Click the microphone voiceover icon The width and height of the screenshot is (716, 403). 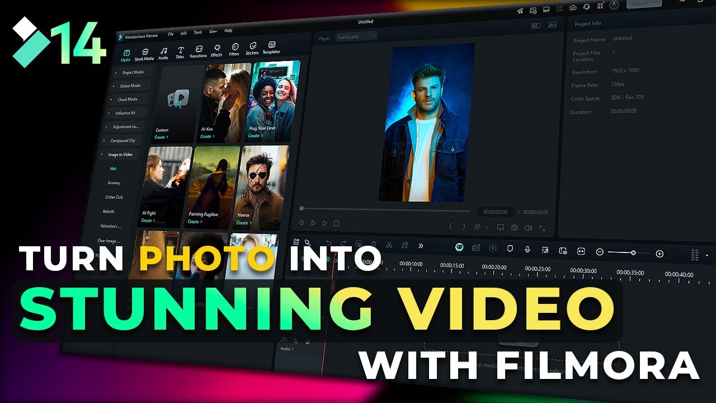(x=527, y=249)
